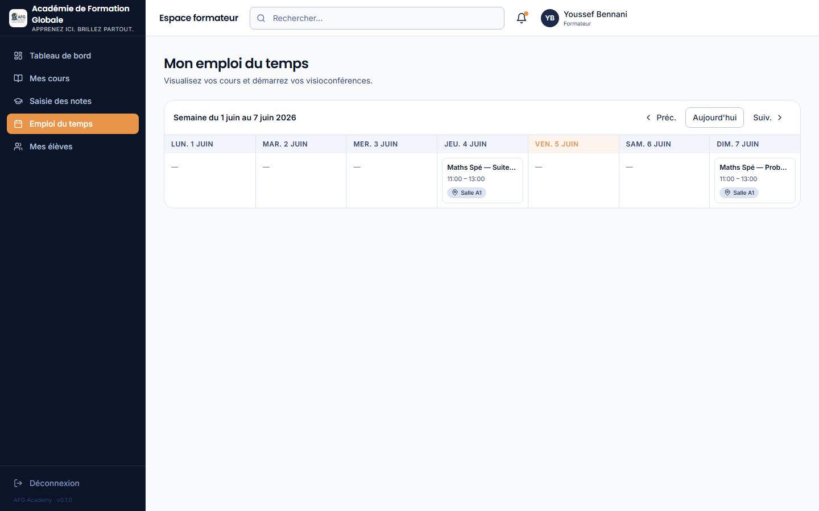
Task: Click the YB user avatar
Action: (x=550, y=18)
